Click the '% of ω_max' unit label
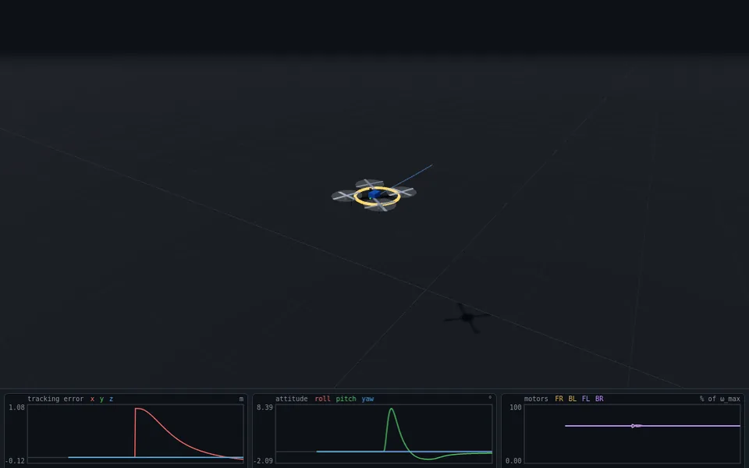The image size is (749, 468). click(720, 399)
